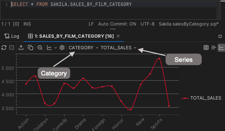
Task: Open the CATEGORY column dropdown
Action: (83, 48)
